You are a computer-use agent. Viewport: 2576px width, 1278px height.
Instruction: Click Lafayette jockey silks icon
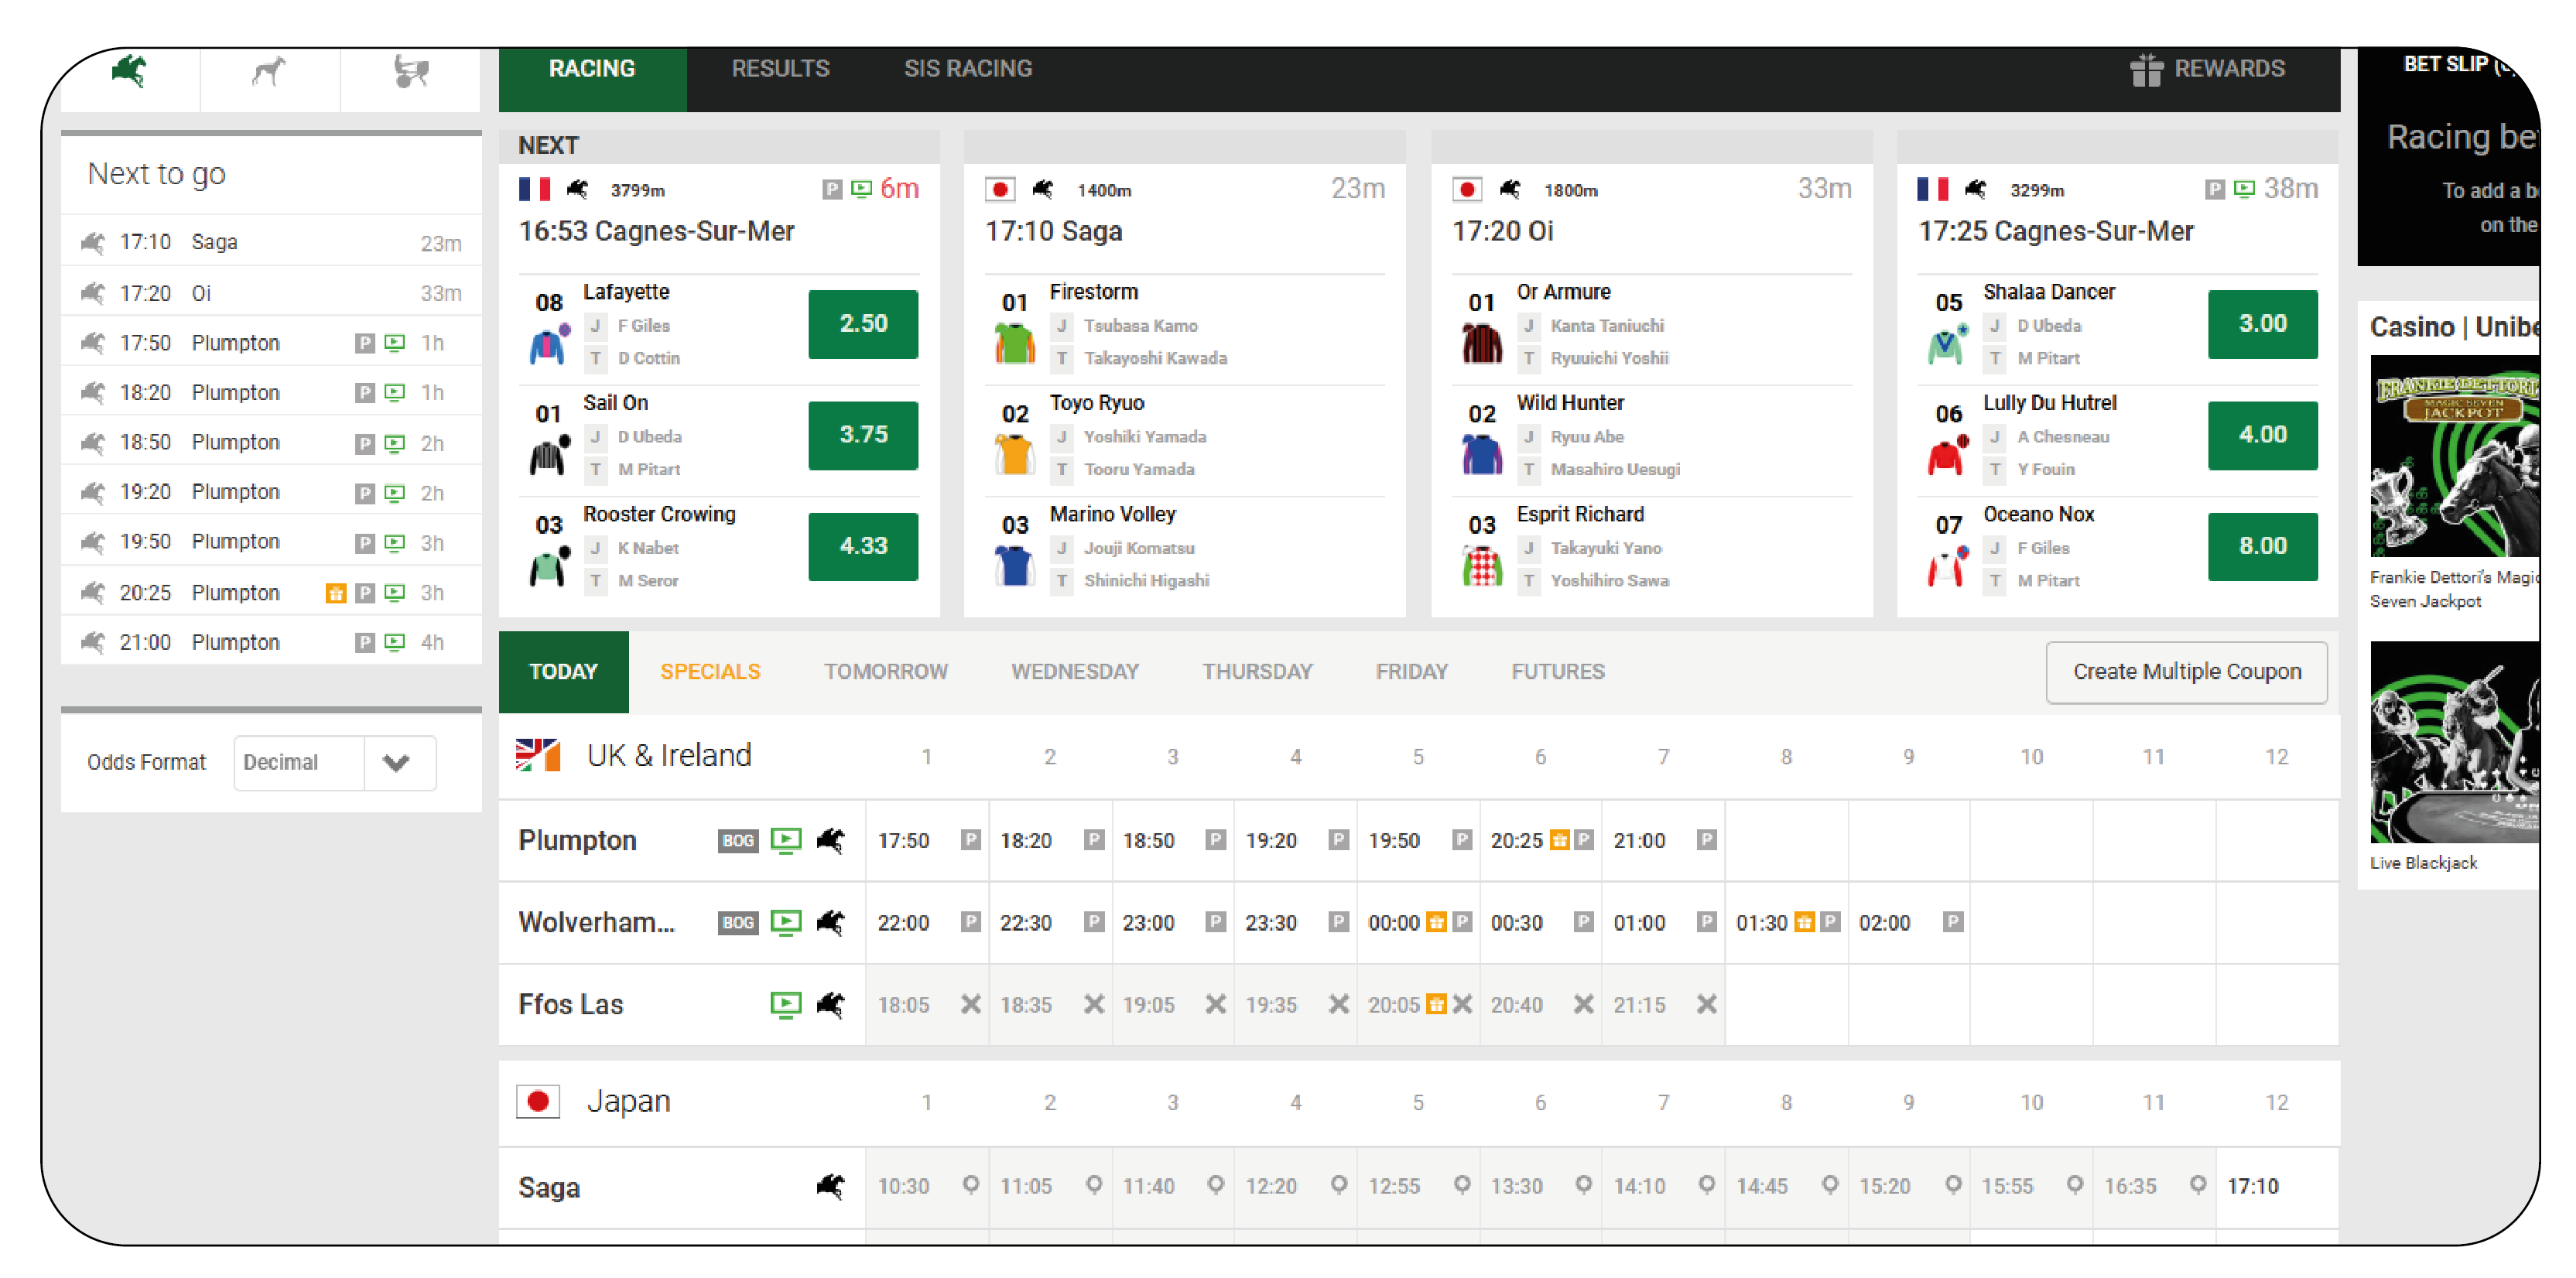coord(549,345)
